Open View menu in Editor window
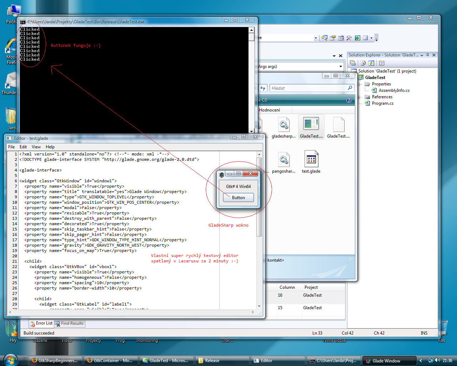 tap(36, 147)
